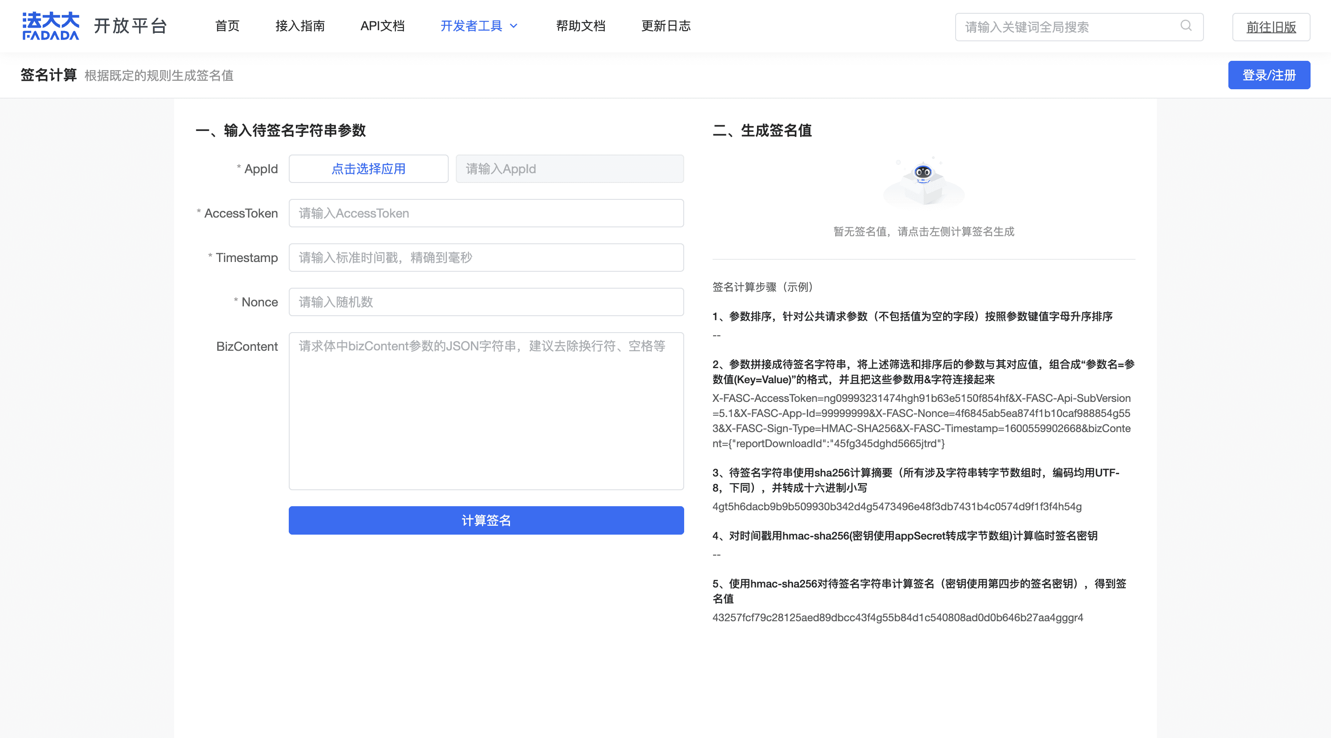Click the AccessToken input field
Screen dimensions: 1331x738
click(486, 213)
